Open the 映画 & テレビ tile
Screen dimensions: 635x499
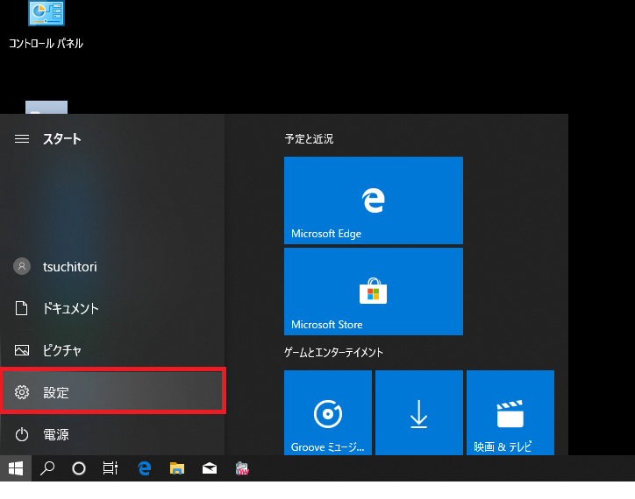510,413
